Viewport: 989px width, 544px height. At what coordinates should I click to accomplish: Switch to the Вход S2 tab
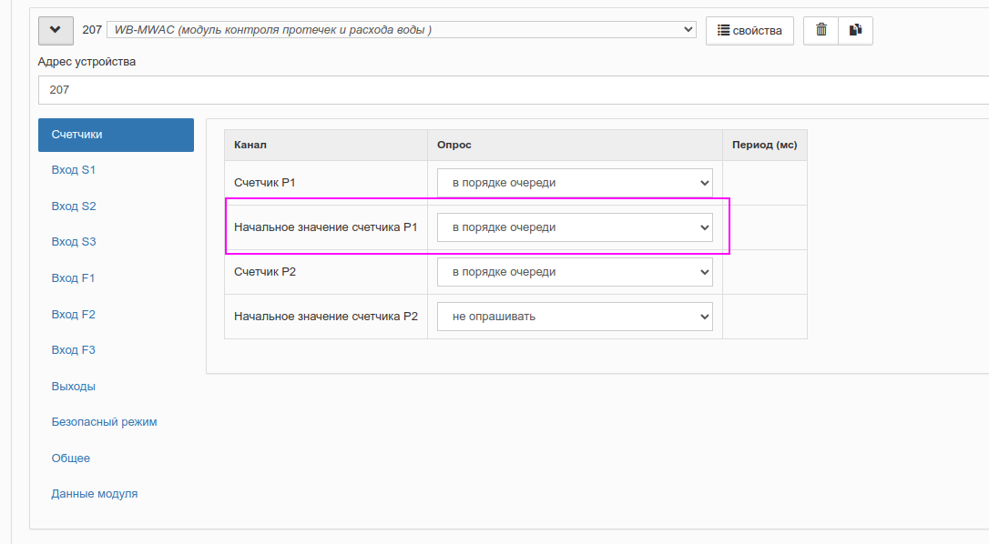[74, 207]
